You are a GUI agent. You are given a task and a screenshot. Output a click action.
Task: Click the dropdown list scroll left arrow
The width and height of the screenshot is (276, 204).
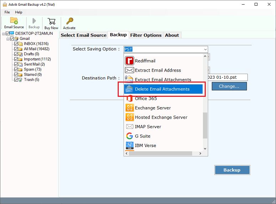coord(127,153)
